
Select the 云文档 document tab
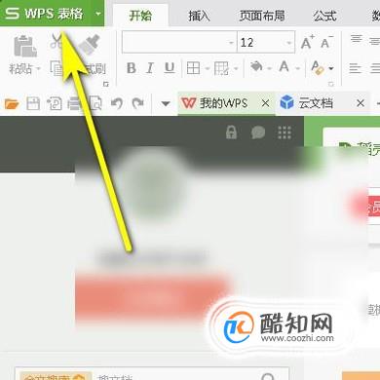coord(316,103)
